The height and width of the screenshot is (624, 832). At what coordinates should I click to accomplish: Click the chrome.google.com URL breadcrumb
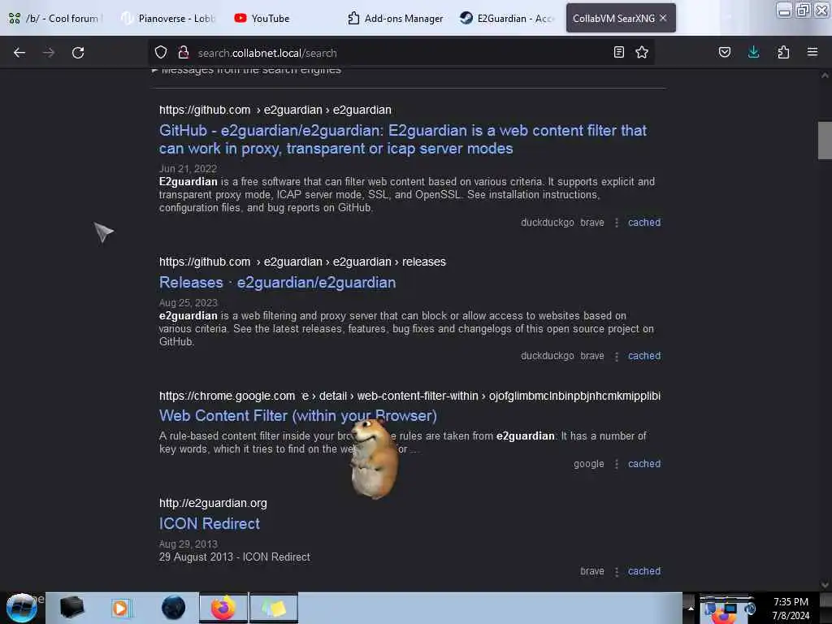coord(409,396)
